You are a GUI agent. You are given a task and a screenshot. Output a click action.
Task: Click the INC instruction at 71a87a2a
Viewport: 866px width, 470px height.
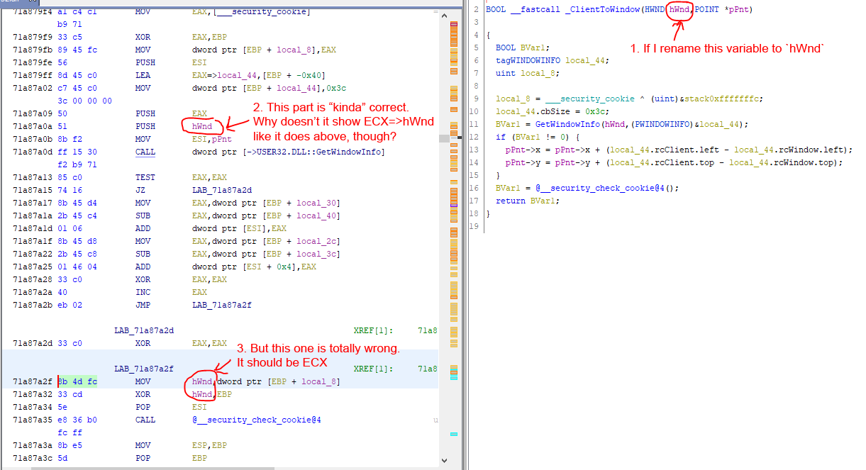(170, 292)
